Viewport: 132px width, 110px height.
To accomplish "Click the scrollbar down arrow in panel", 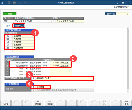I will pyautogui.click(x=128, y=92).
